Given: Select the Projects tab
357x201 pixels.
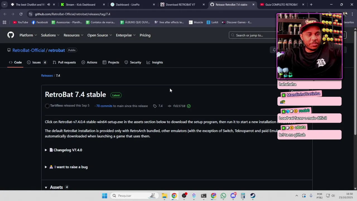Looking at the screenshot, I should point(111,62).
